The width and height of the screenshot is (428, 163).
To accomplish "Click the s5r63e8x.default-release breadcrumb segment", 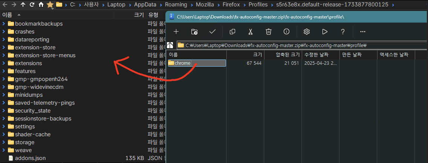I will tap(332, 5).
